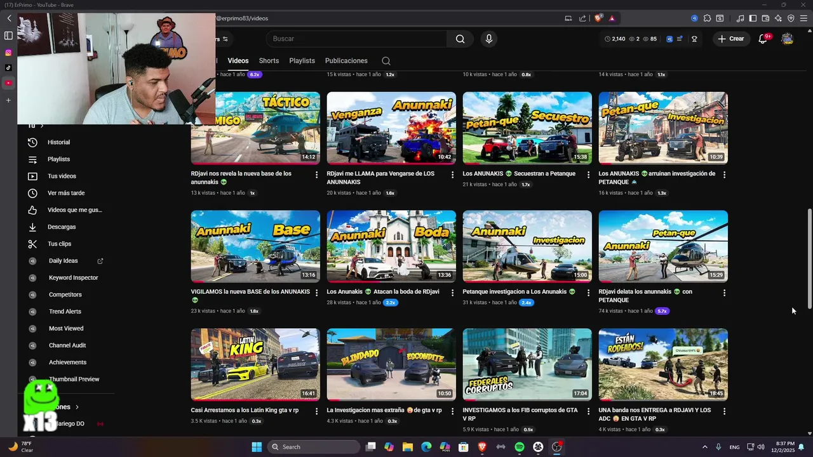Open Brave main hamburger menu

coord(803,18)
